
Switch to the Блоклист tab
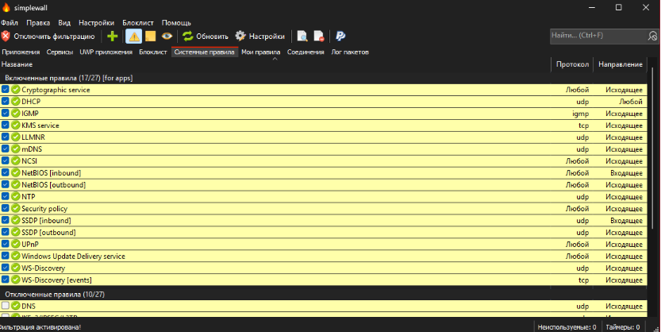coord(153,52)
